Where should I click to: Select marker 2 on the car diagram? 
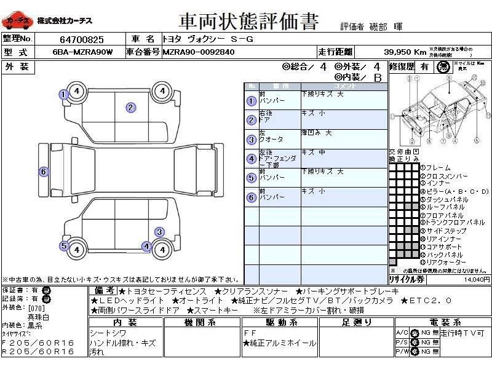click(x=131, y=108)
